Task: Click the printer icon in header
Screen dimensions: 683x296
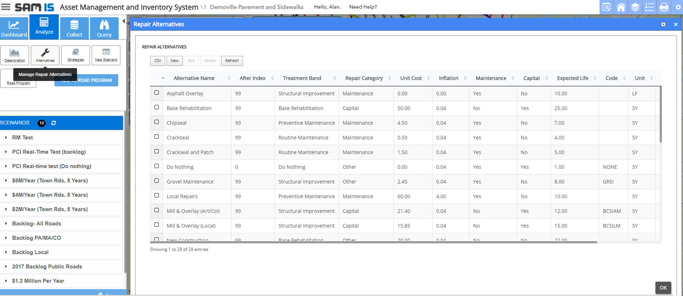Action: [x=664, y=7]
